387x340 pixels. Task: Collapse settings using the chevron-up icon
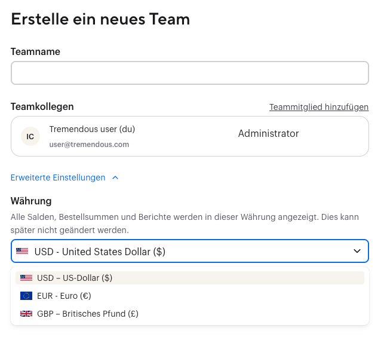pos(115,177)
